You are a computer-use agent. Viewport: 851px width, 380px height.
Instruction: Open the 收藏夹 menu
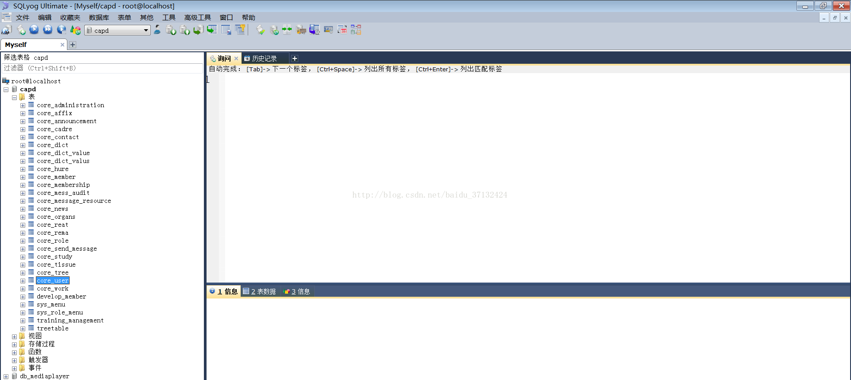70,18
